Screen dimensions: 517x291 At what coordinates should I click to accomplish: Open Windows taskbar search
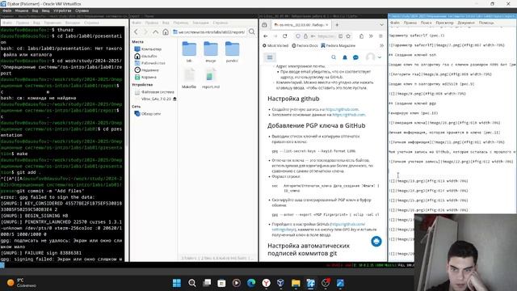point(192,283)
